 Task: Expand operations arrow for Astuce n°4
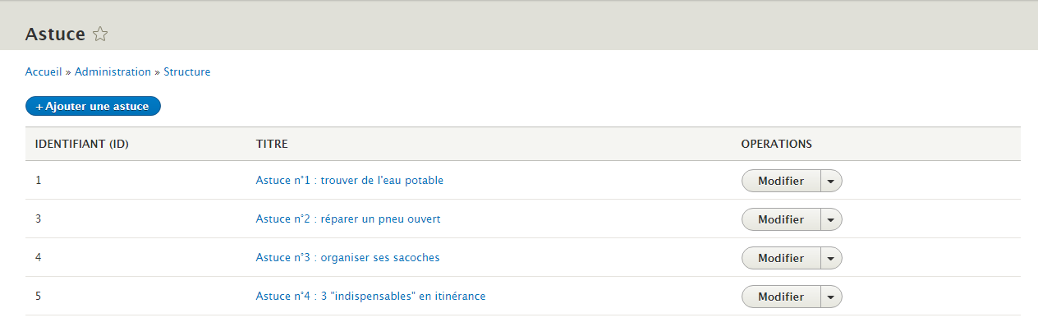(831, 297)
